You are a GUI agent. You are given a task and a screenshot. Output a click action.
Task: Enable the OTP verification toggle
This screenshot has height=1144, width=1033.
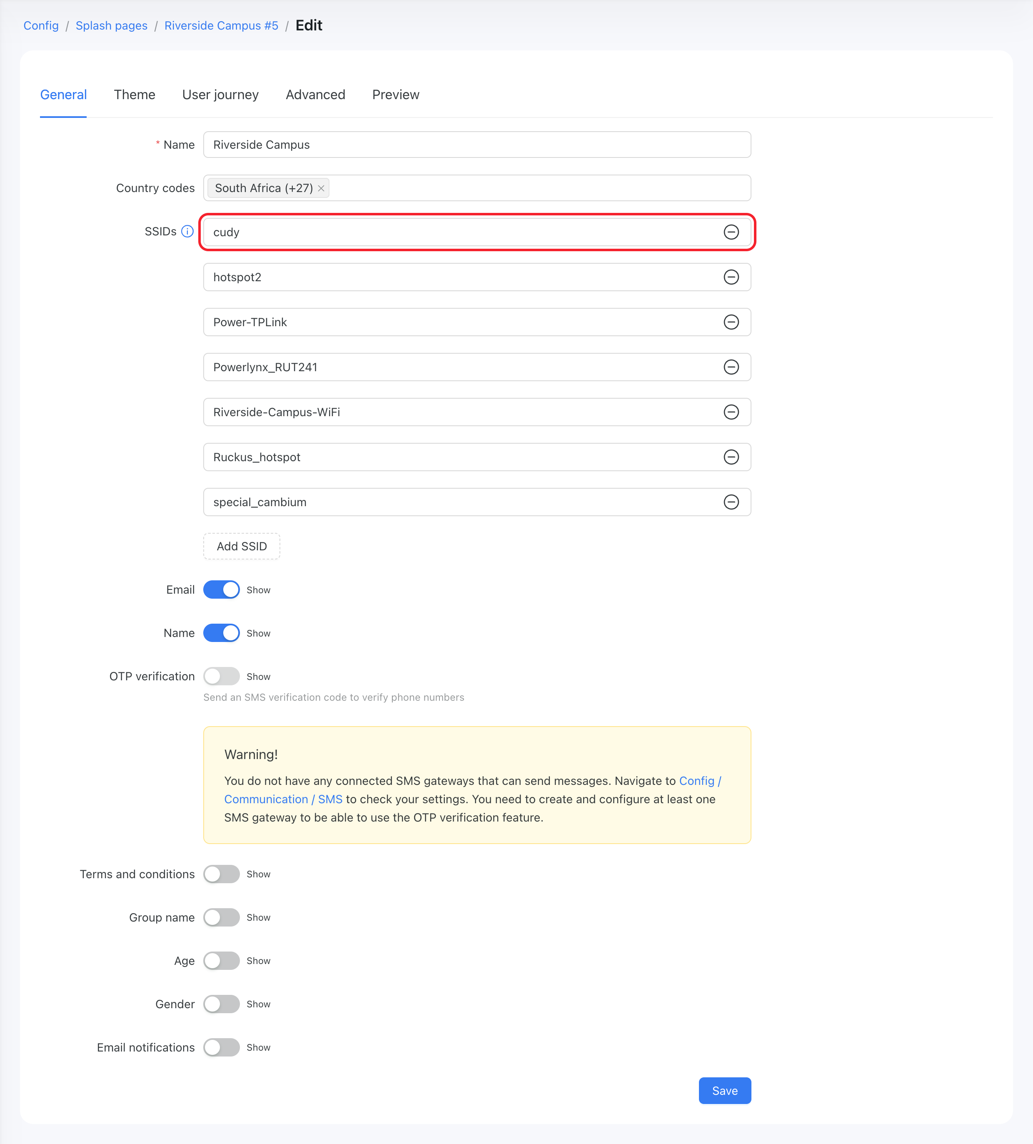click(x=221, y=677)
